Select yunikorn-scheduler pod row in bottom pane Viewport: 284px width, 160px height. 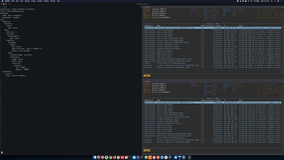[x=213, y=142]
